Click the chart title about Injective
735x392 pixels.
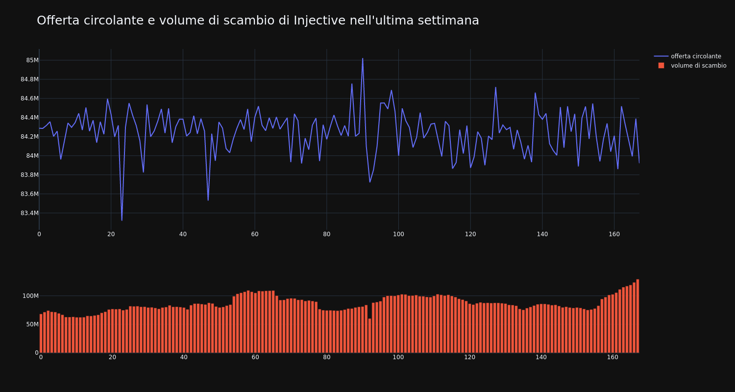click(258, 21)
